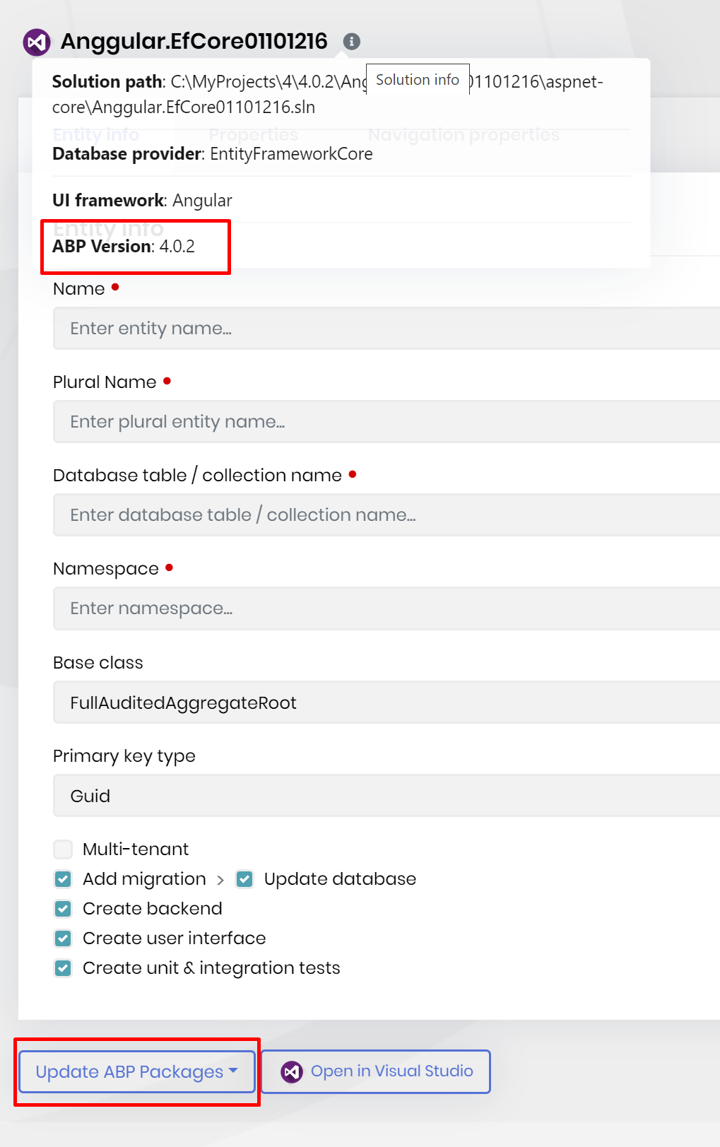
Task: Click the Visual Studio logo beside solution name
Action: 37,42
